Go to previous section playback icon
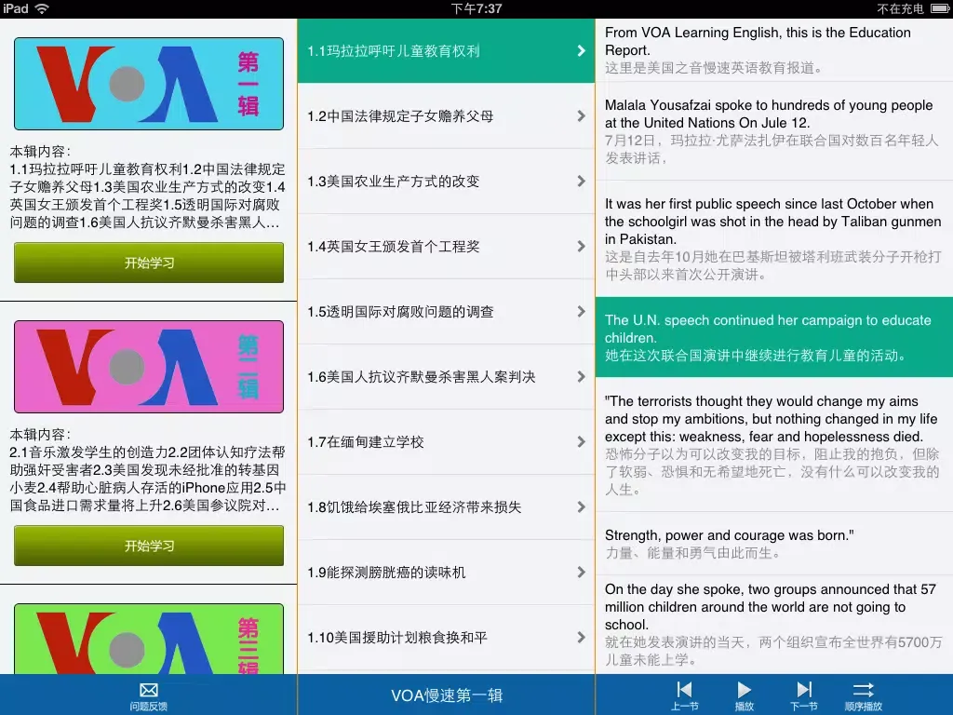 tap(684, 690)
